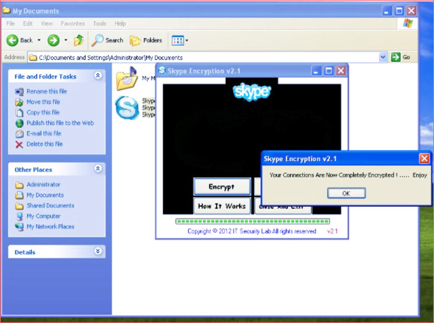Open the File menu
434x323 pixels.
click(x=10, y=23)
